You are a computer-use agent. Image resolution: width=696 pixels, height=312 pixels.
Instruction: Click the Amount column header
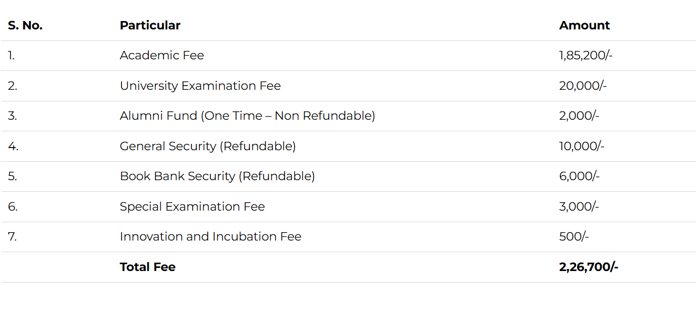(584, 25)
